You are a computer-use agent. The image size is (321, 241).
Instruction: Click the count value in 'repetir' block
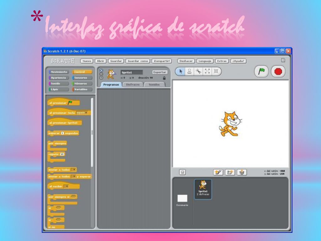click(62, 154)
